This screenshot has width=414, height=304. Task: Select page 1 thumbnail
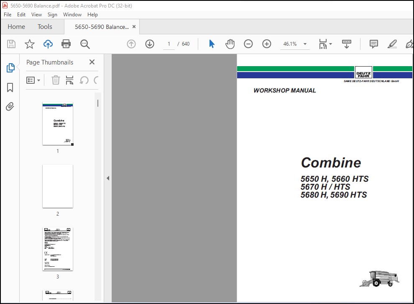[x=58, y=124]
